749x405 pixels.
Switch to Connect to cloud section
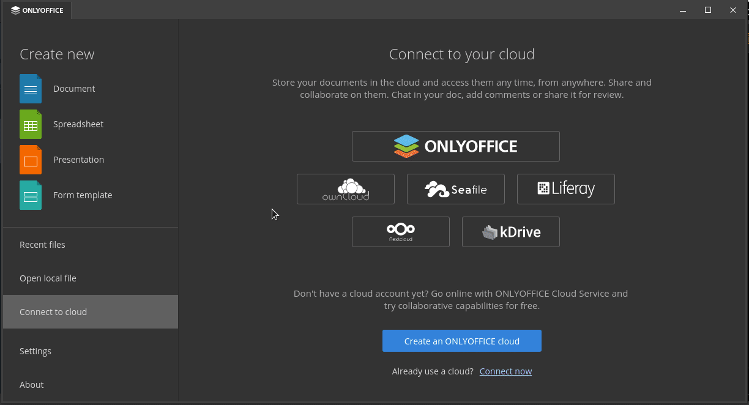(x=53, y=311)
